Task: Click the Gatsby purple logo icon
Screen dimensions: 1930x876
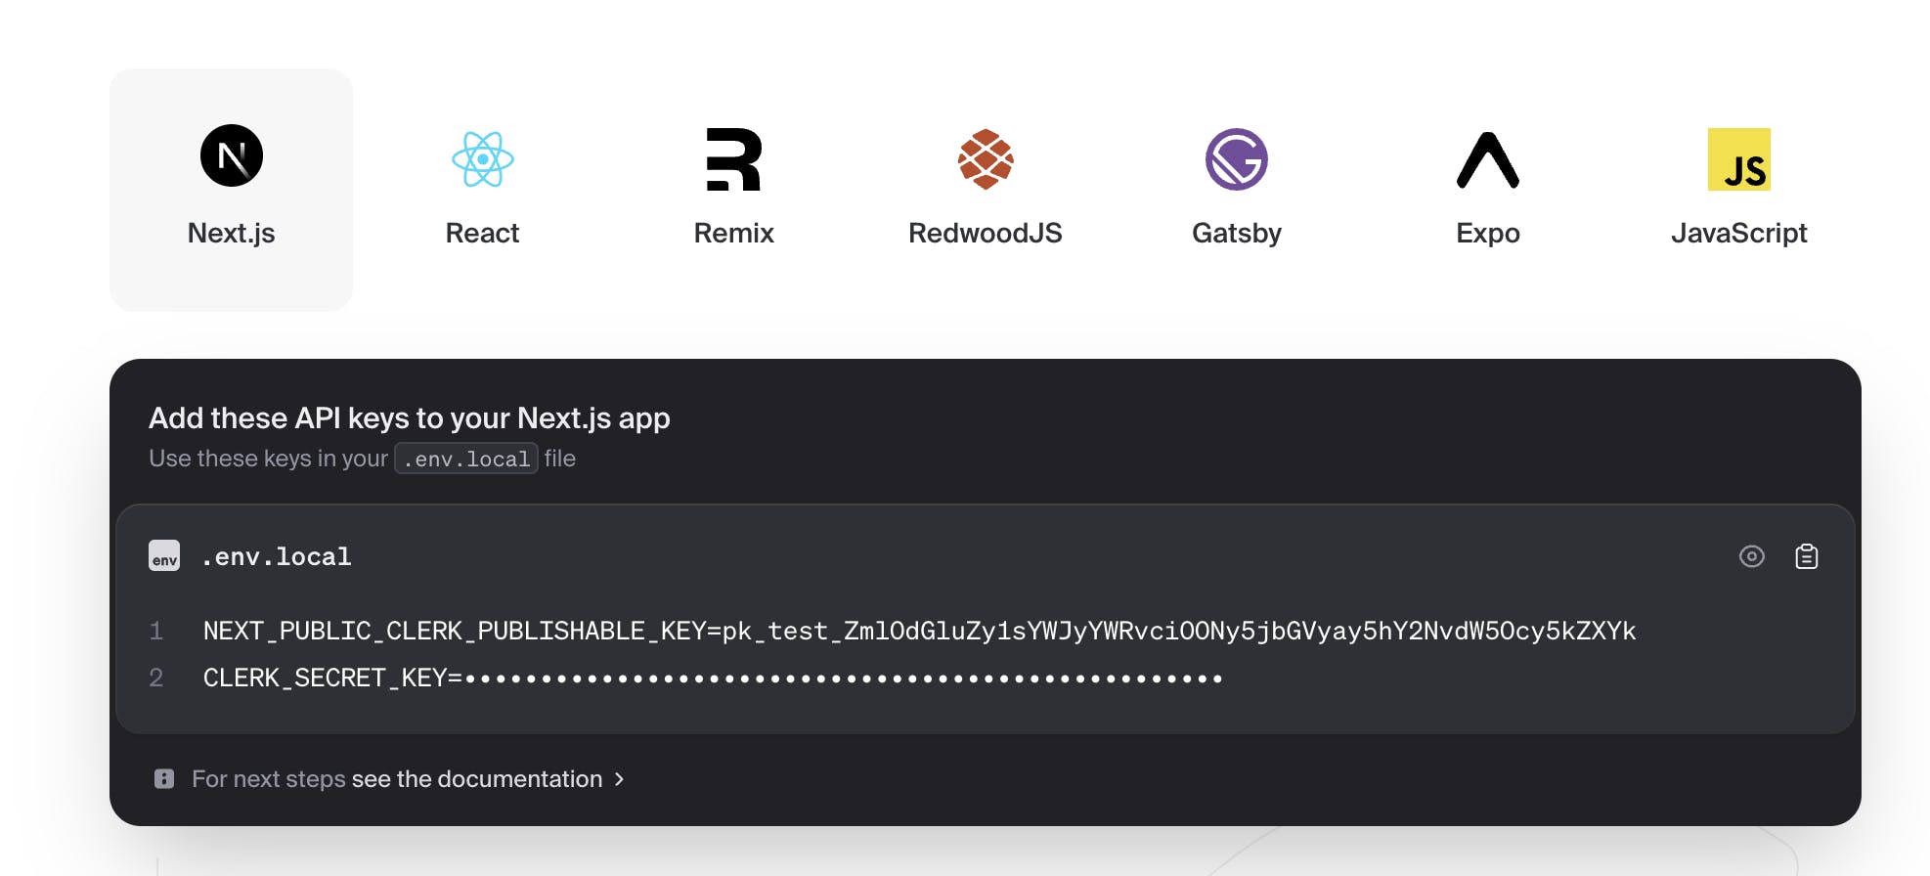Action: 1237,159
